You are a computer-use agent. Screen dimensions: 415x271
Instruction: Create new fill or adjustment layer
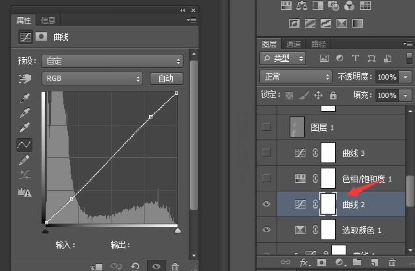tap(340, 262)
